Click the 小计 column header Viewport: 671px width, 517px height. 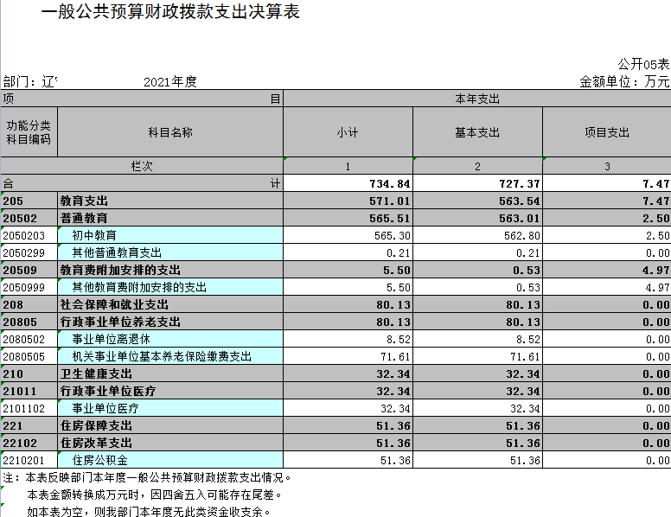(348, 131)
